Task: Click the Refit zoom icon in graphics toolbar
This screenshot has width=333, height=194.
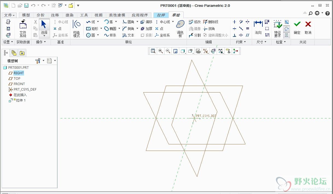Action: click(x=153, y=51)
